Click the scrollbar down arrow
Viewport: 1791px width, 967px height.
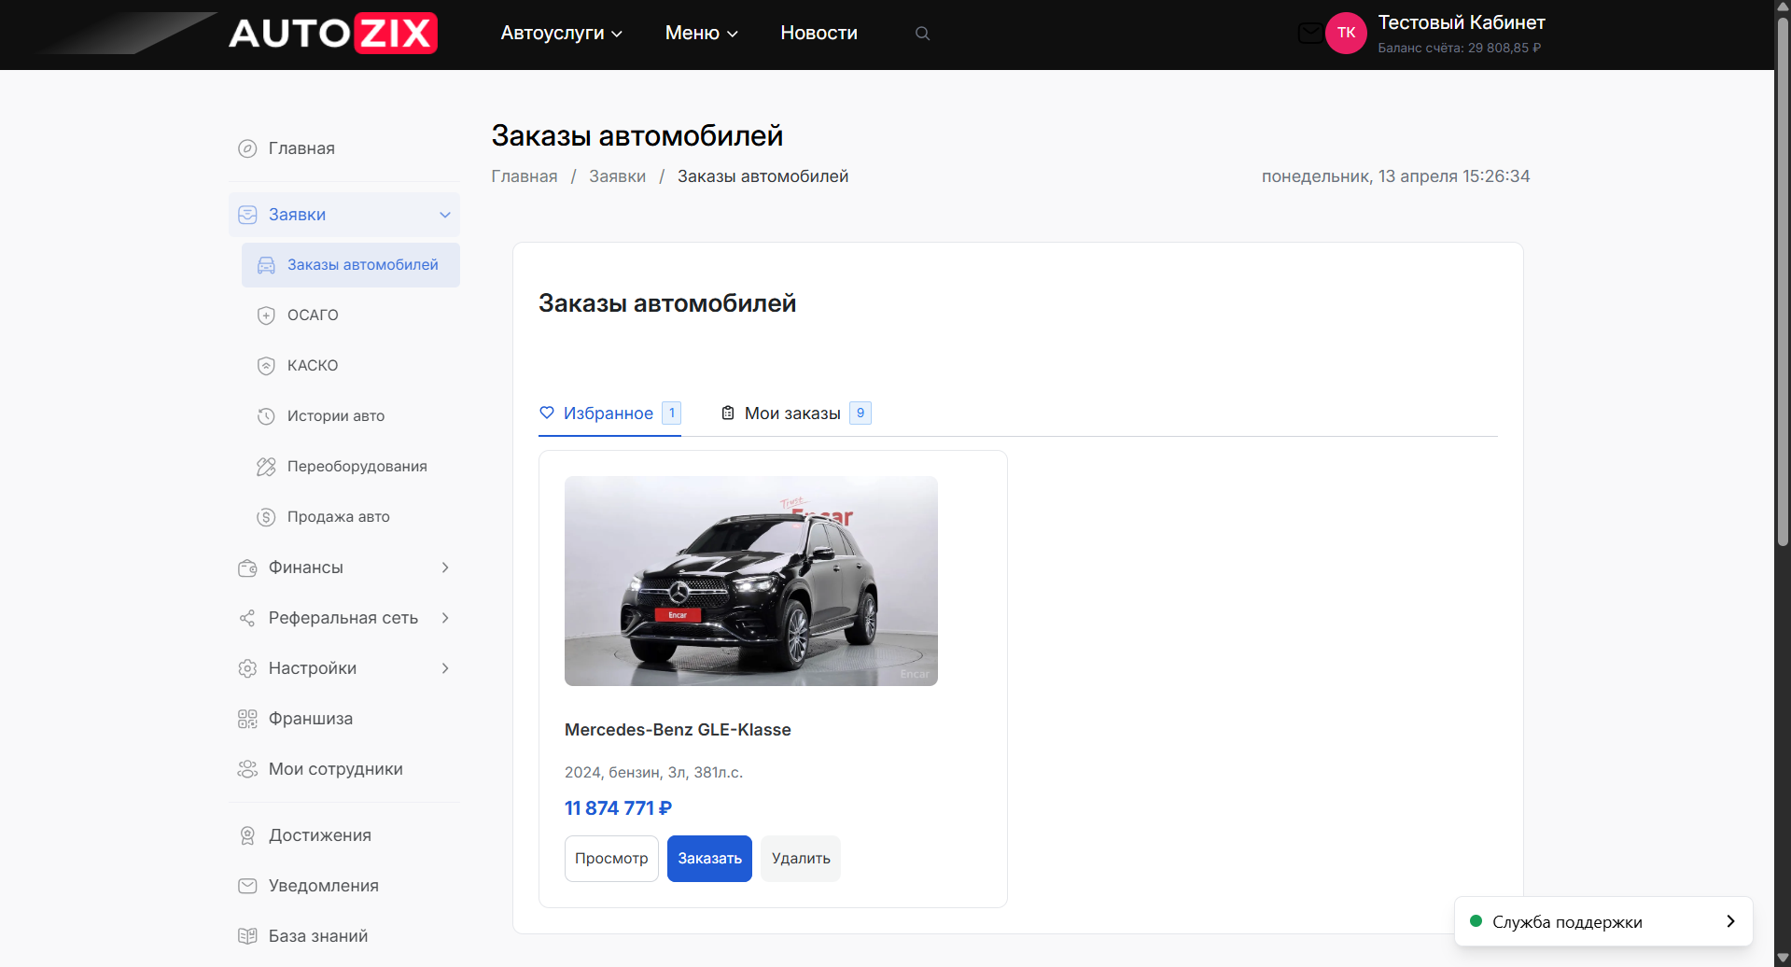point(1783,959)
